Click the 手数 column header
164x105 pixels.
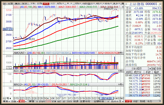pos(148,72)
